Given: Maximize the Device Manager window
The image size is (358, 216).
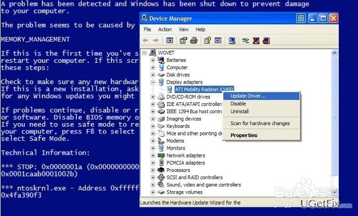Looking at the screenshot, I should (x=323, y=18).
